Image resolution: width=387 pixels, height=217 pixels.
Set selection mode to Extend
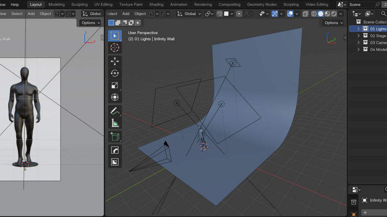(x=118, y=23)
